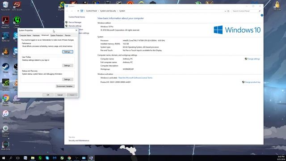Switch to the Computer Name tab

click(25, 35)
